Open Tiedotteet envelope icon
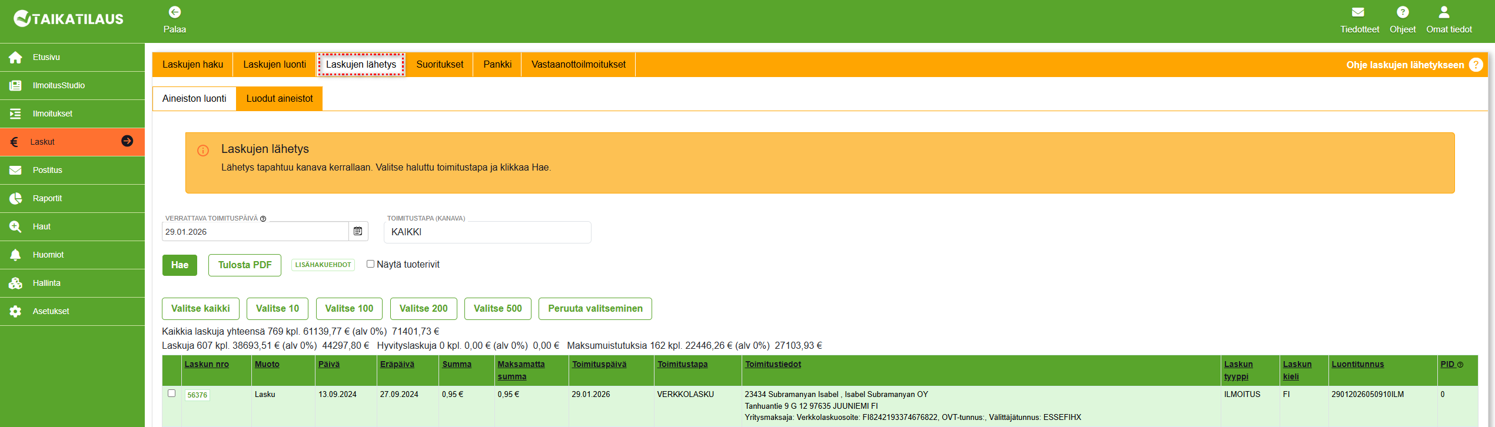 [x=1358, y=12]
